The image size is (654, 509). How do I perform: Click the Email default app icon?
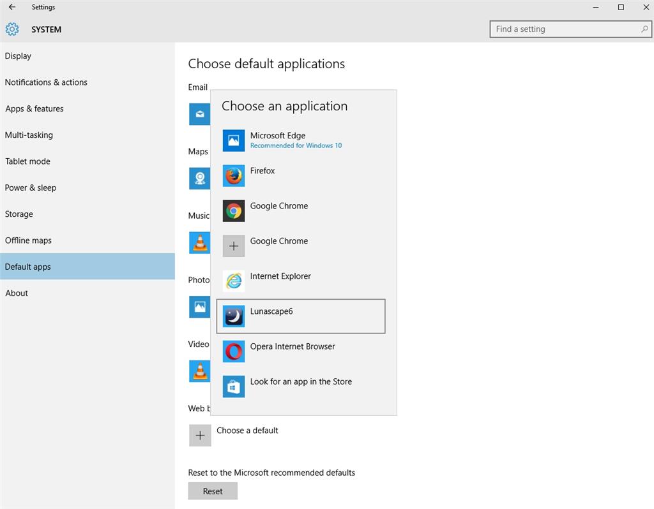click(200, 114)
